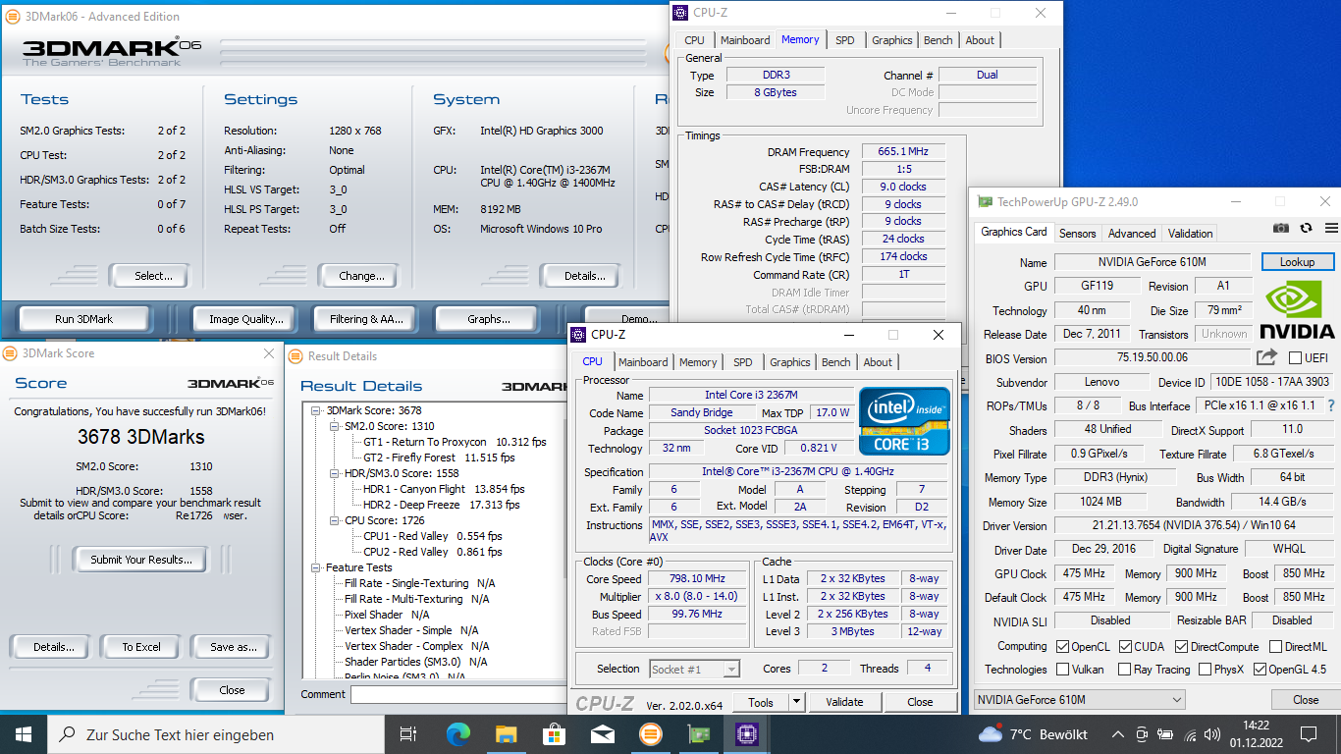Click the volume tray icon
1341x754 pixels.
click(1212, 734)
